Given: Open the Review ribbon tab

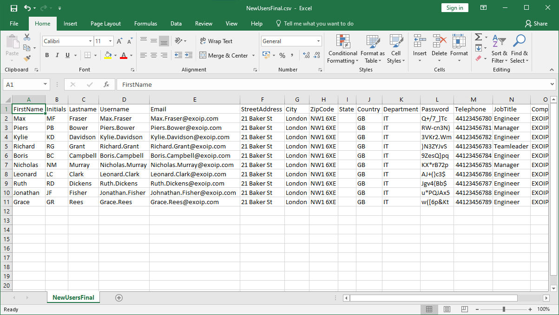Looking at the screenshot, I should click(204, 24).
